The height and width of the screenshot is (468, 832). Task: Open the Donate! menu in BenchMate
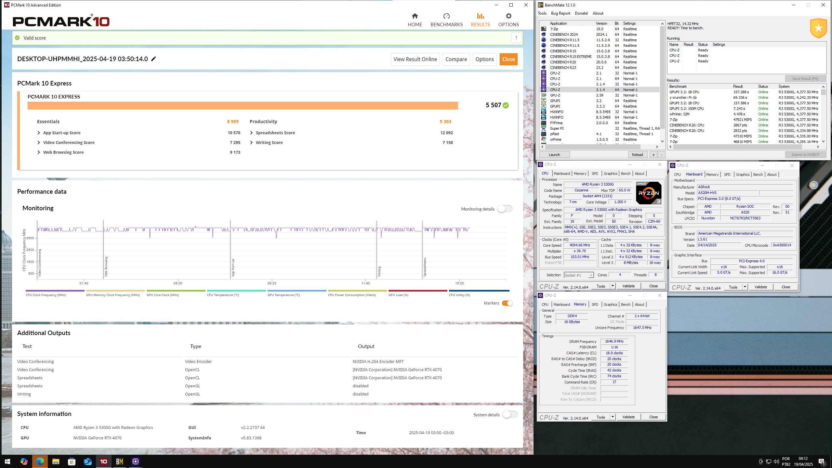pos(581,13)
